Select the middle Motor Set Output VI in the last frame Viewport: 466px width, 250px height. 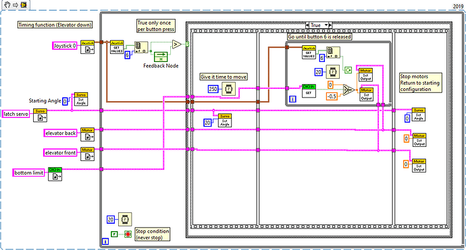click(419, 139)
